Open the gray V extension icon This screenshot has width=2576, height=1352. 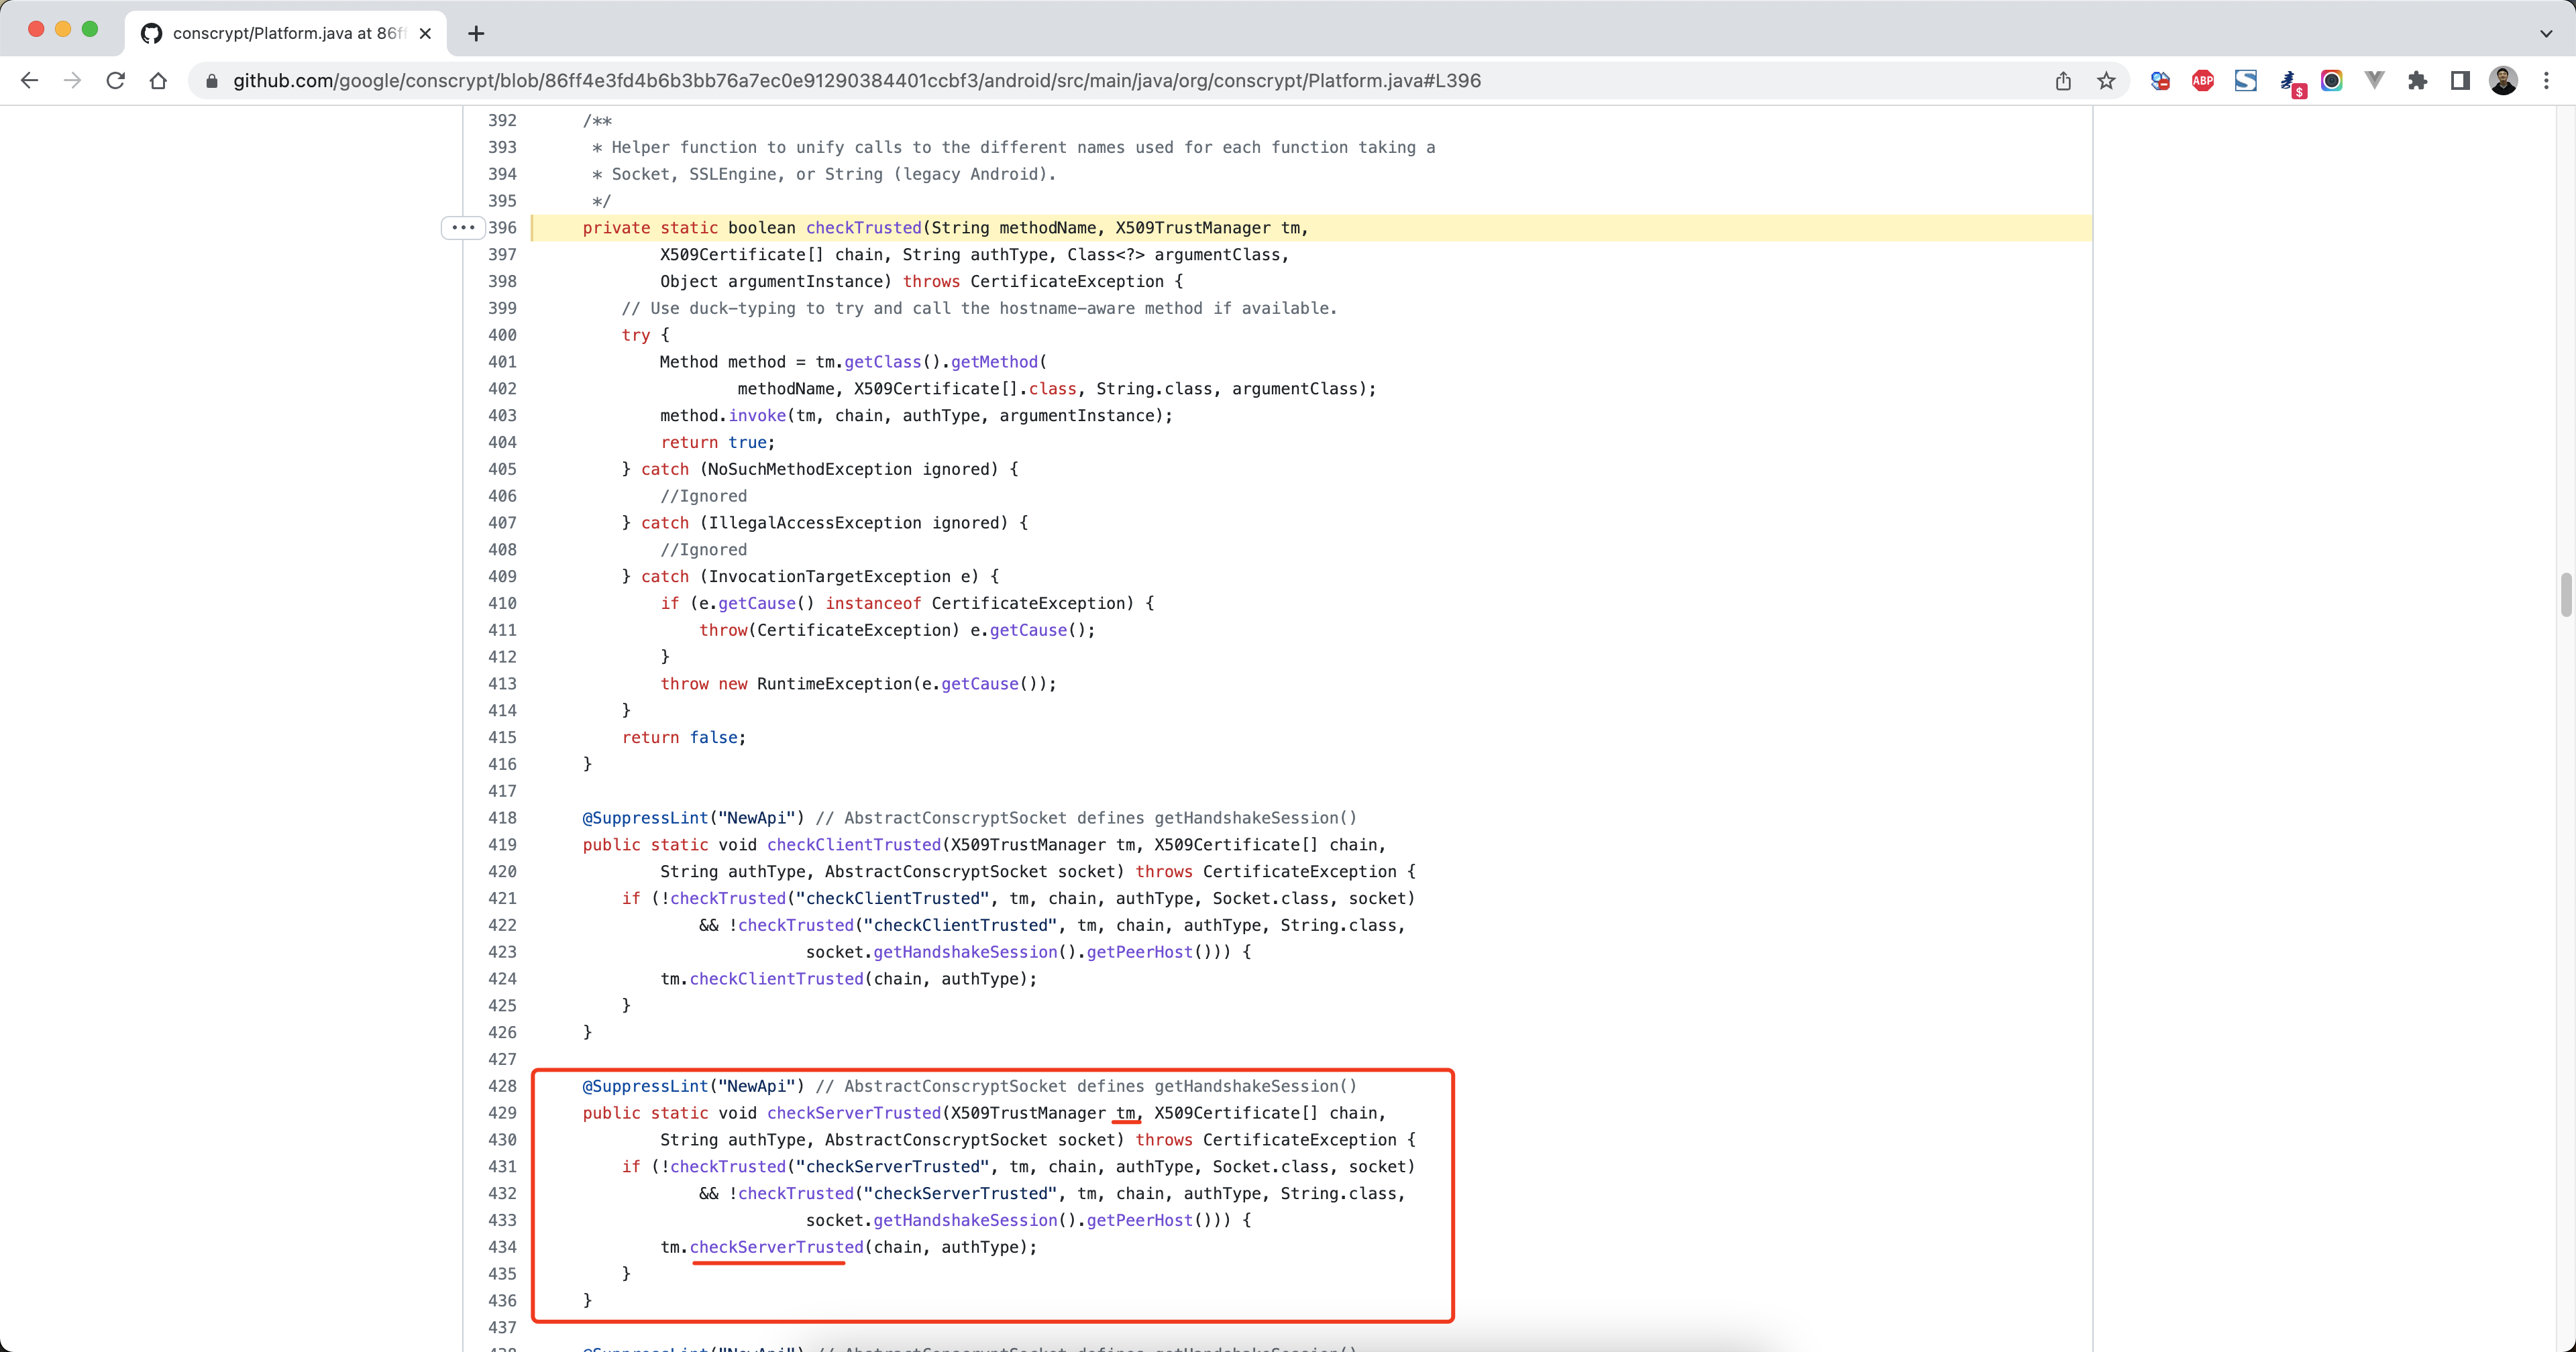pos(2374,81)
